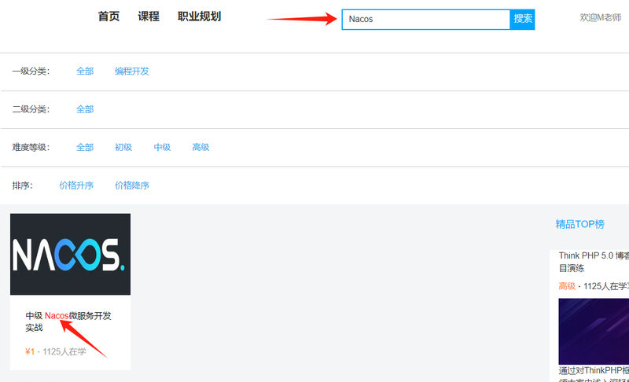The image size is (629, 382).
Task: Select 全部 under 难度等级
Action: coord(85,148)
